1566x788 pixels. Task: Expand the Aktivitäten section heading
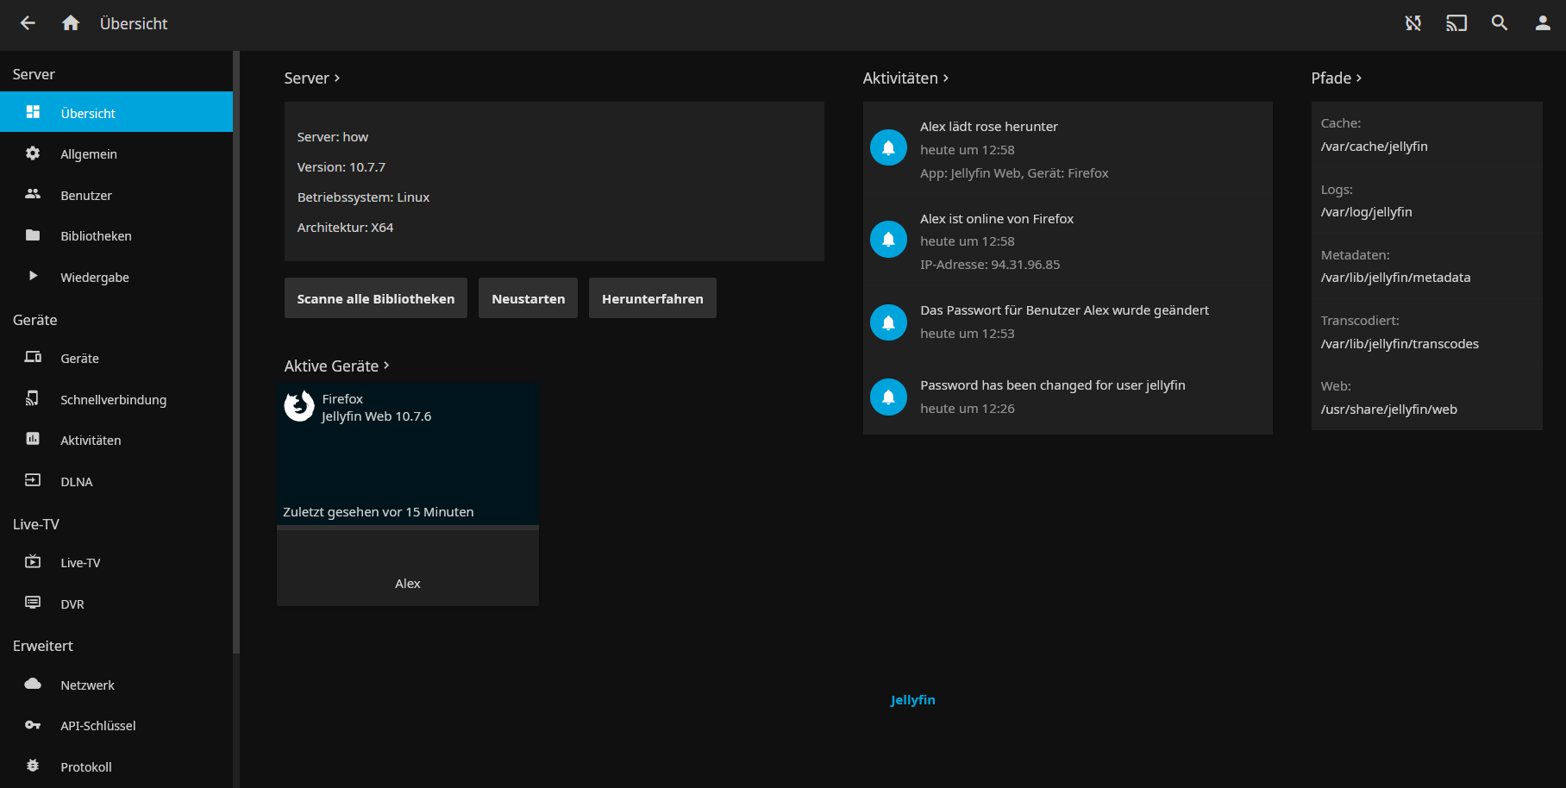pyautogui.click(x=905, y=78)
